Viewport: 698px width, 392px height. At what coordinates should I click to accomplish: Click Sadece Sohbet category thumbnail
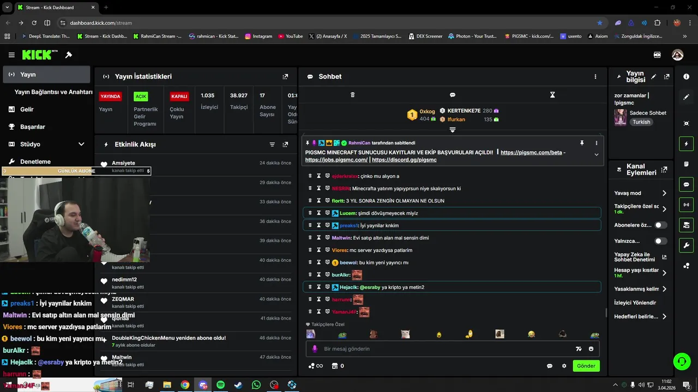620,118
